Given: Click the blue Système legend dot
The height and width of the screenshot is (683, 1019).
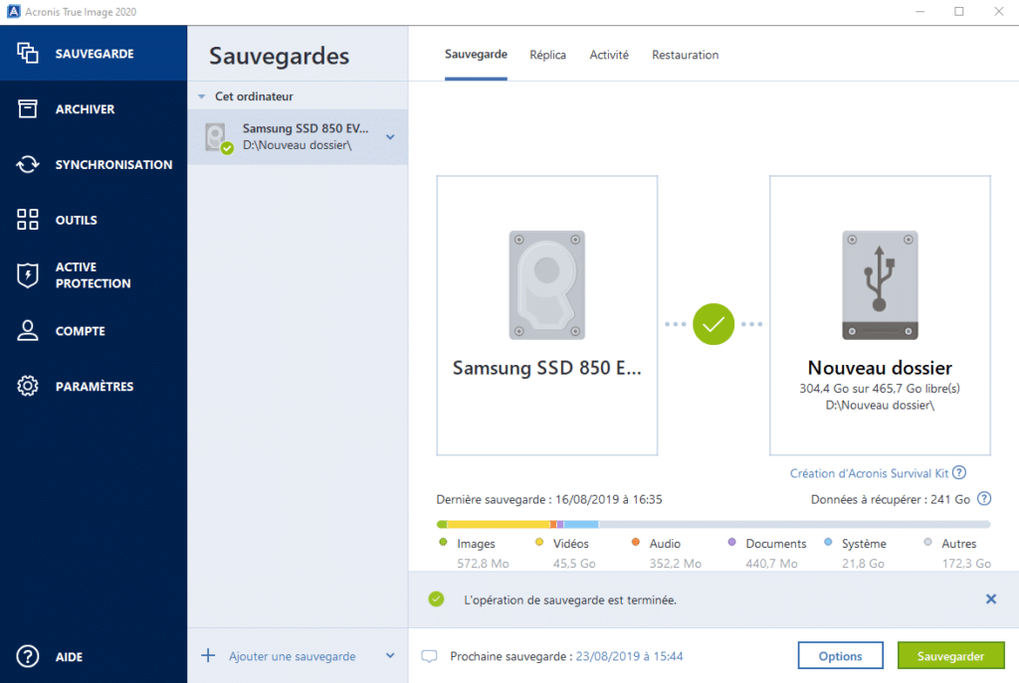Looking at the screenshot, I should point(828,542).
